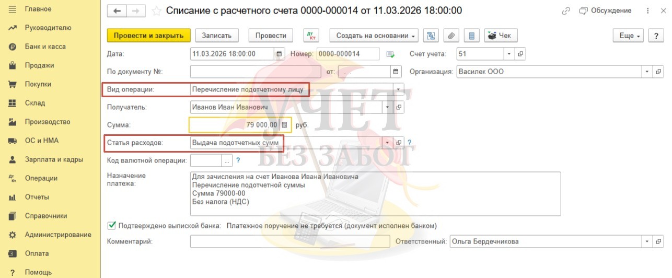Click into По документу № field
The width and height of the screenshot is (672, 278).
(x=256, y=72)
